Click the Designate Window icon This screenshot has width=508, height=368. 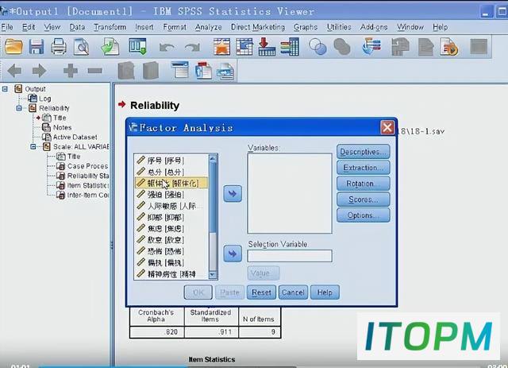pyautogui.click(x=371, y=46)
